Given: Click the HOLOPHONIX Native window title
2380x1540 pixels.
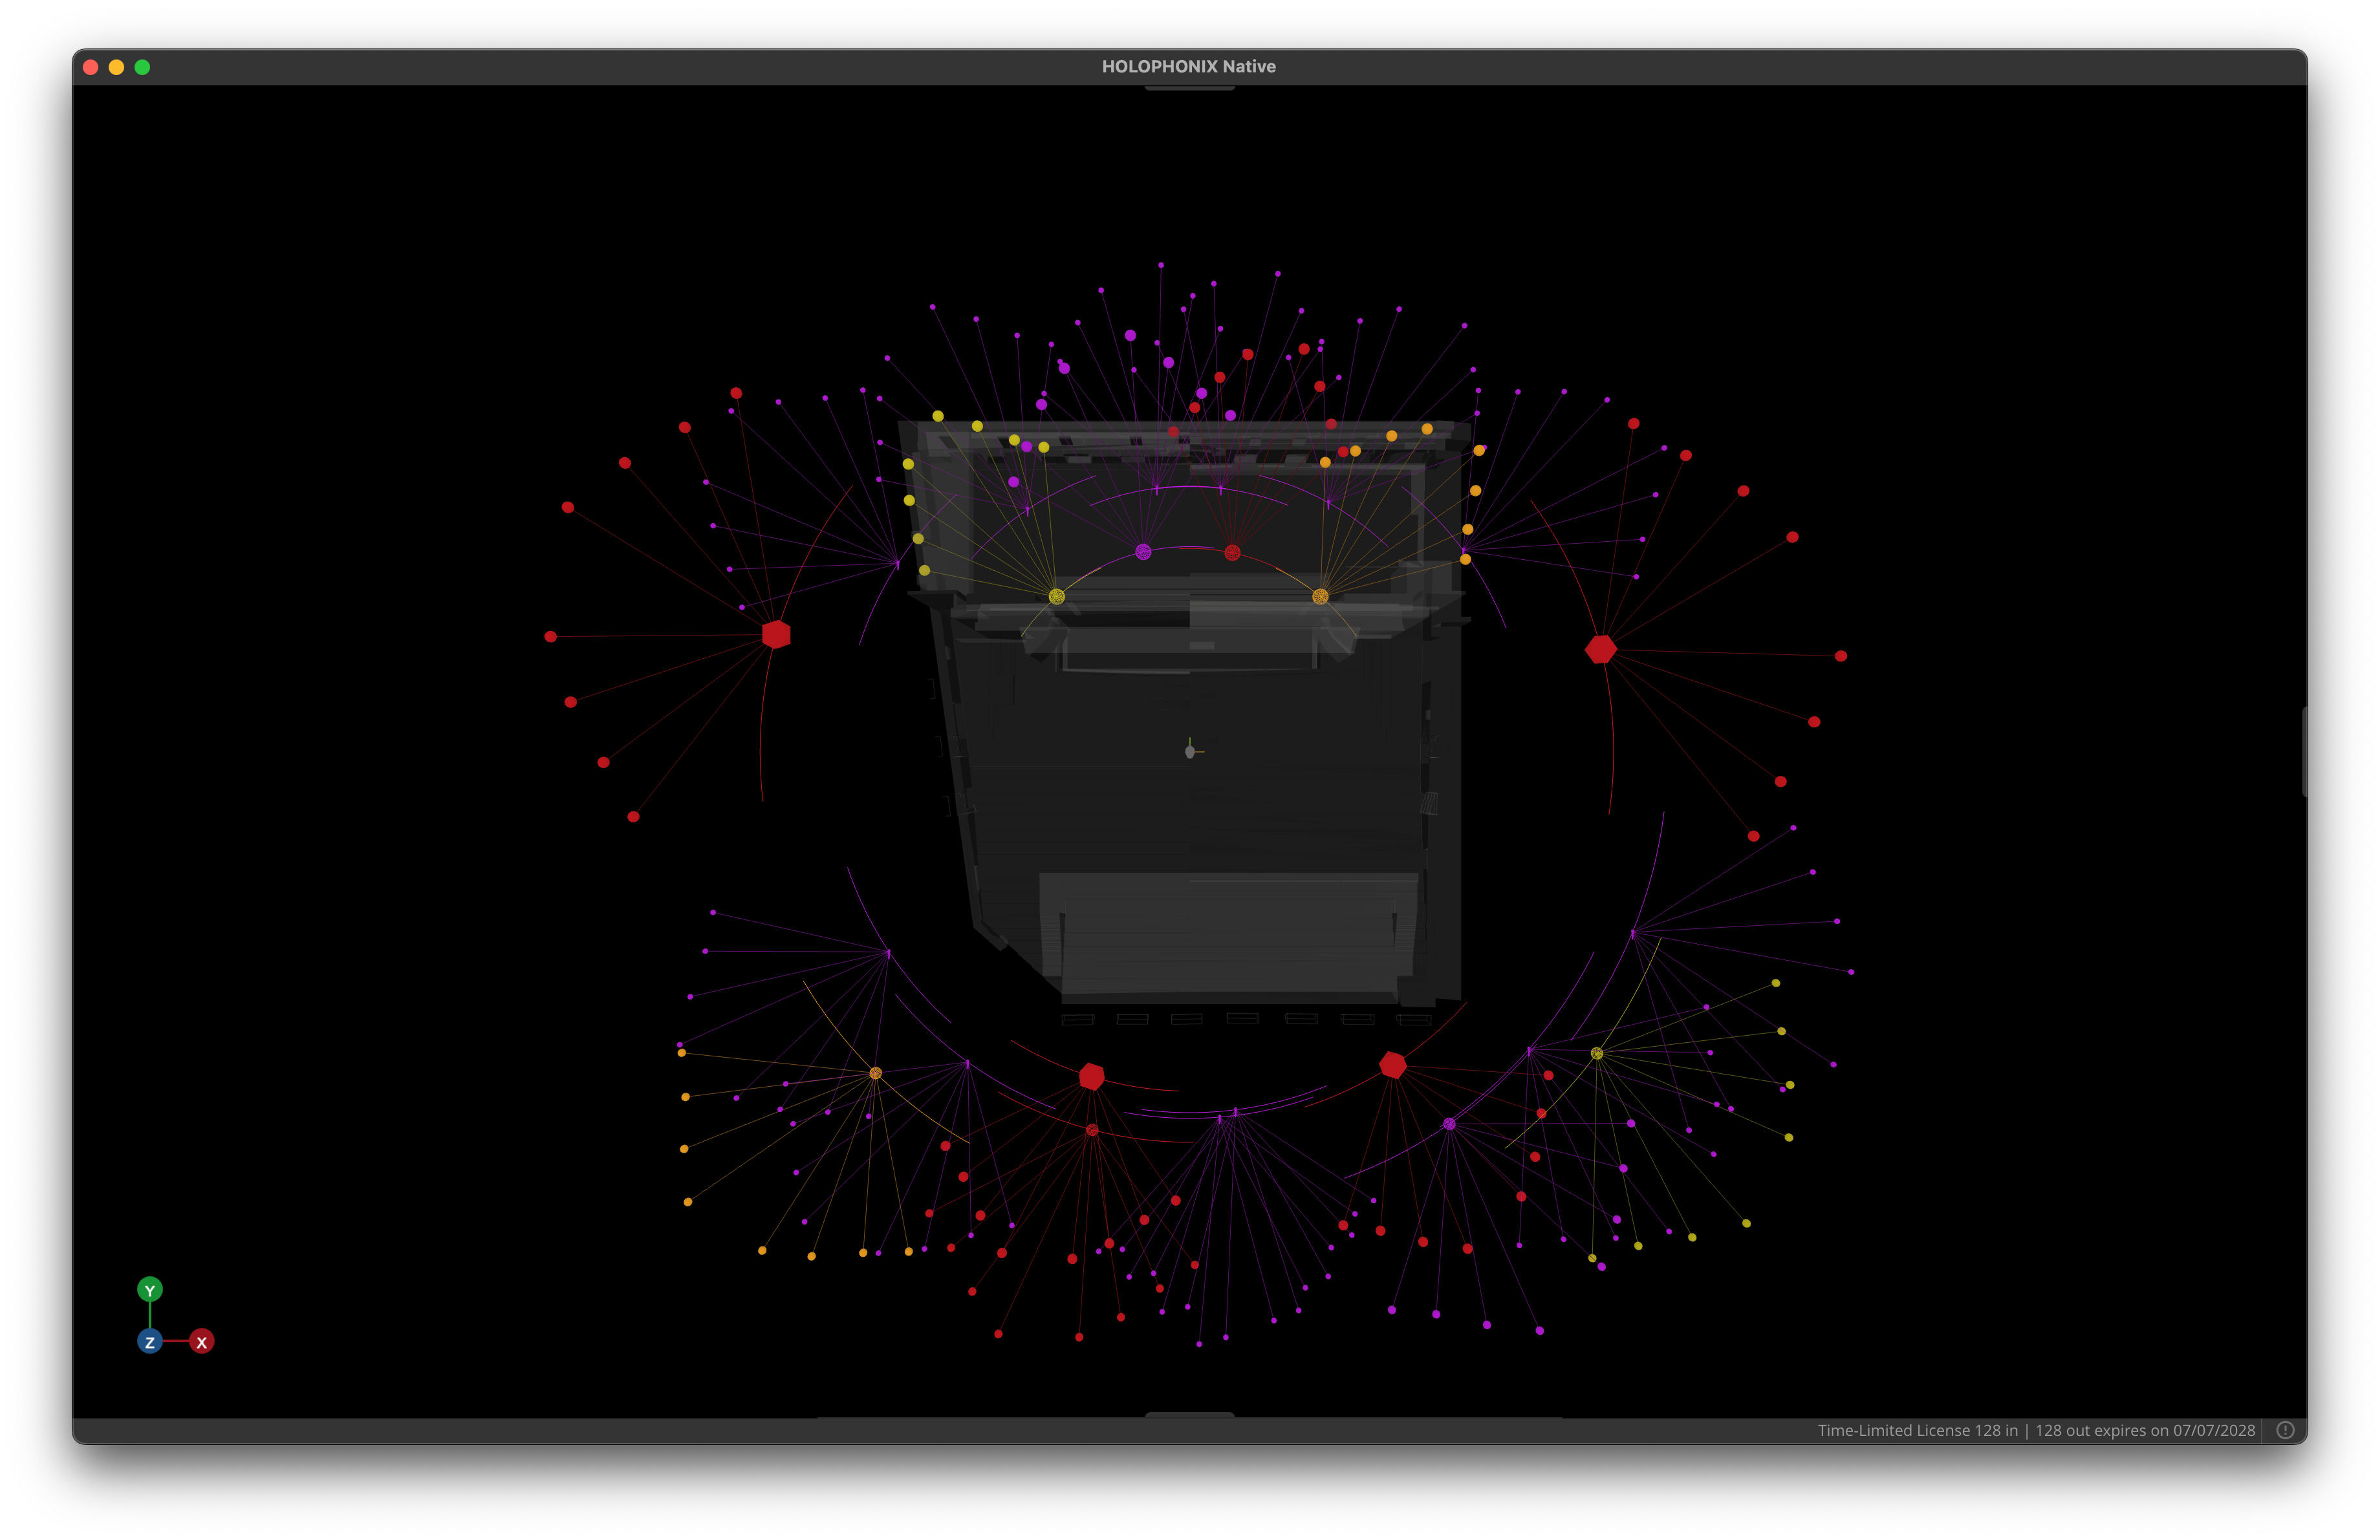Looking at the screenshot, I should pos(1189,66).
